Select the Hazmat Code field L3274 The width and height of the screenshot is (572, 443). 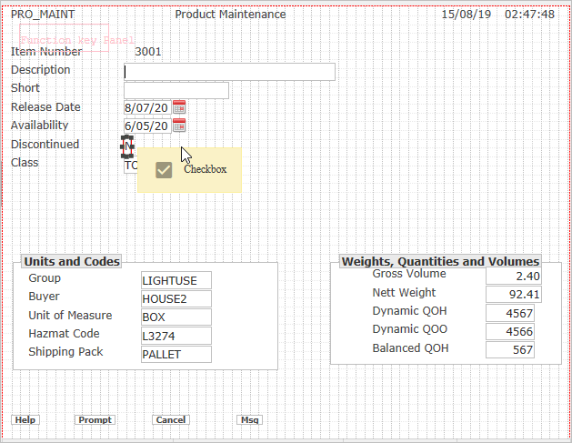pyautogui.click(x=176, y=336)
